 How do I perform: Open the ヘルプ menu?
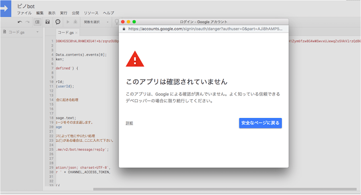(108, 13)
